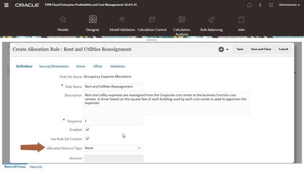Image resolution: width=304 pixels, height=171 pixels.
Task: Click the Occupancy Expense Allocations rule set name
Action: point(107,76)
